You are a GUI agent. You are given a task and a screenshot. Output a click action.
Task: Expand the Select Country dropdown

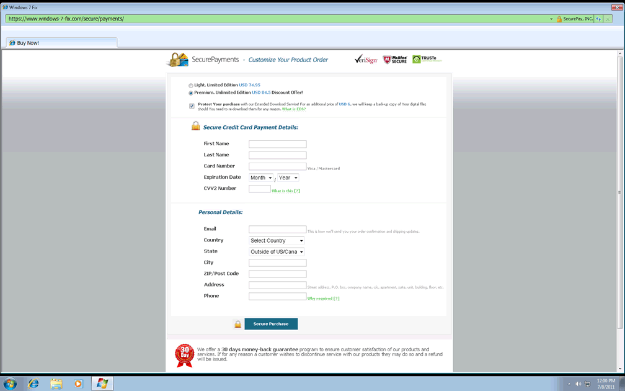[x=277, y=241]
